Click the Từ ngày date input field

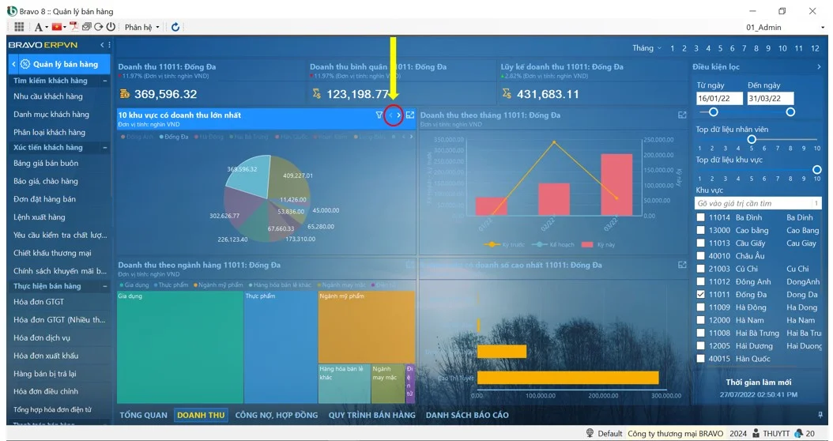(x=718, y=99)
